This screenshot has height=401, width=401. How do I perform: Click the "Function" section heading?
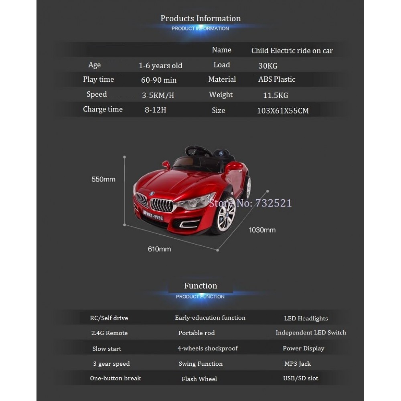[x=200, y=286]
